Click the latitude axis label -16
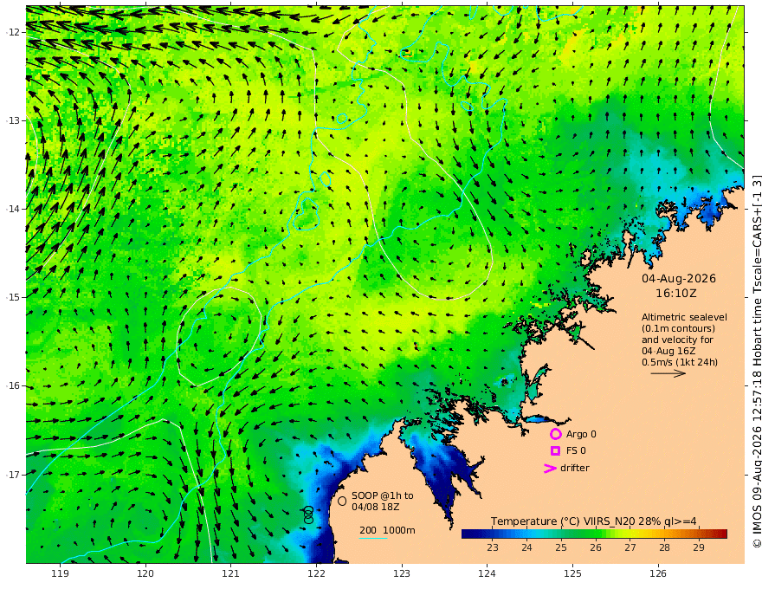Viewport: 762px width, 589px height. point(13,385)
